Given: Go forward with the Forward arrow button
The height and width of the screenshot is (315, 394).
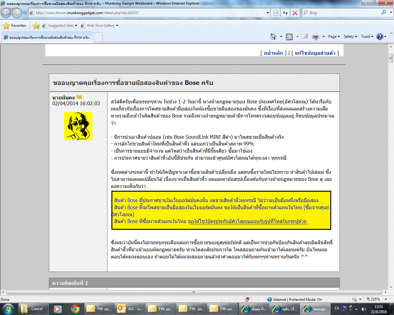Looking at the screenshot, I should 17,13.
